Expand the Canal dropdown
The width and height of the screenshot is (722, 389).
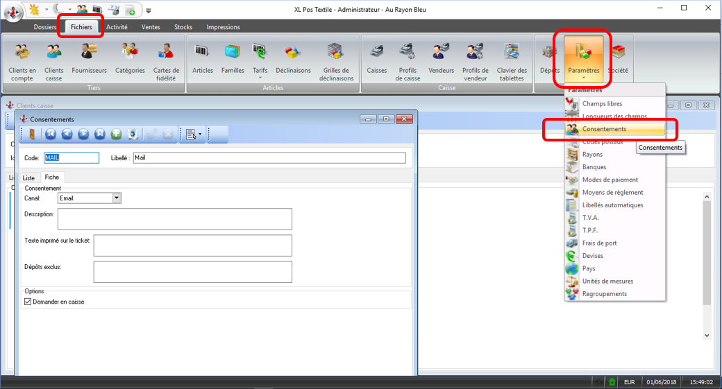coord(117,198)
